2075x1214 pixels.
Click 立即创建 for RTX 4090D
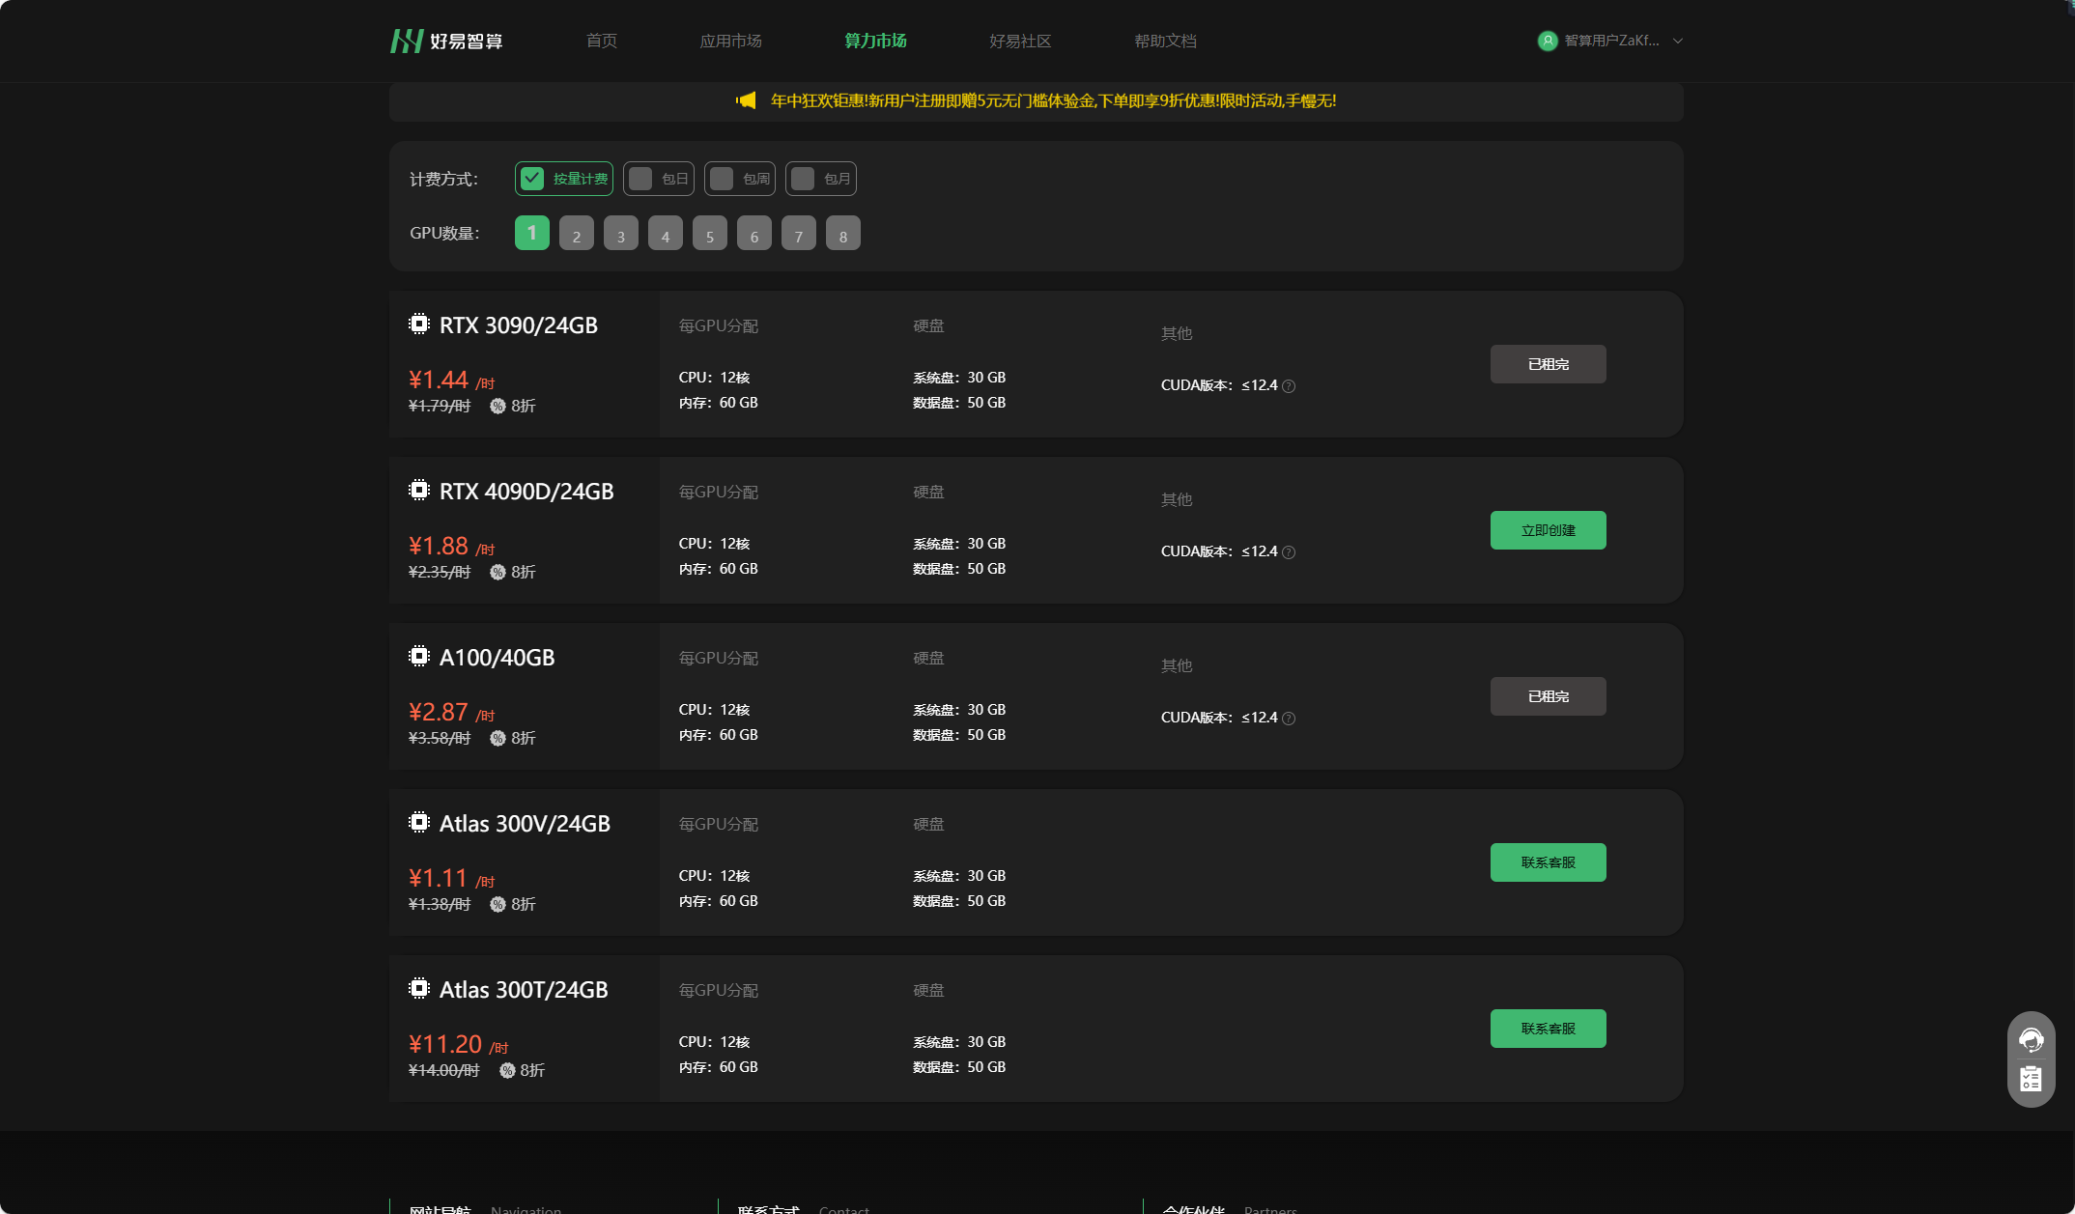click(1548, 530)
